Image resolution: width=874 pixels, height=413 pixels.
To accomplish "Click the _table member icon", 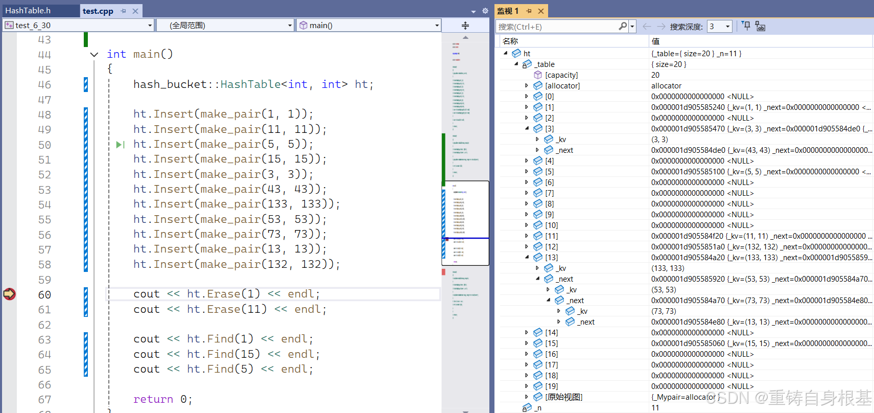I will pyautogui.click(x=527, y=64).
